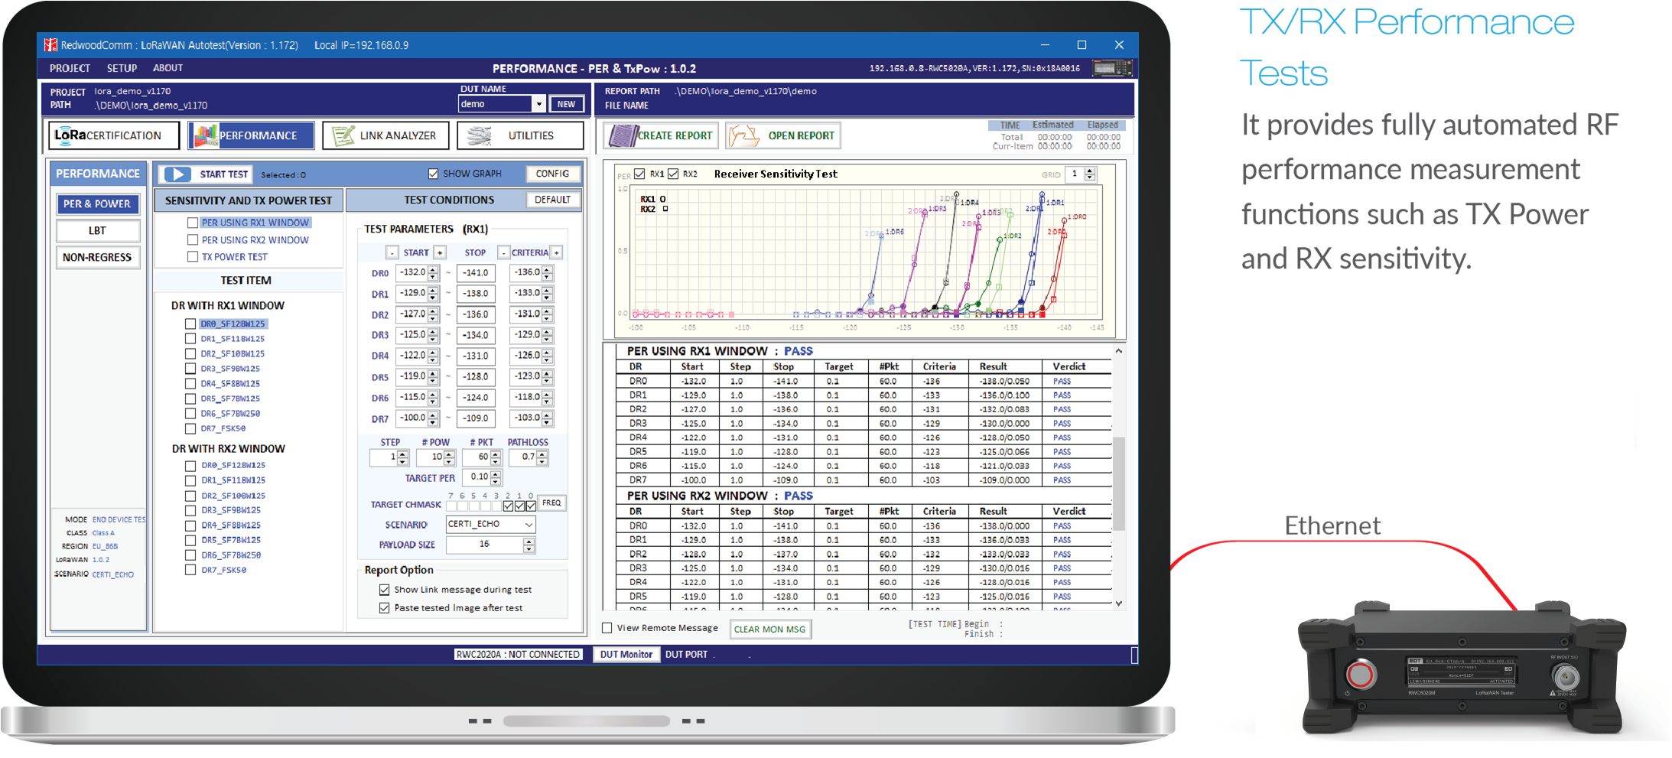Check PER USING RX2 WINDOW

[x=193, y=240]
